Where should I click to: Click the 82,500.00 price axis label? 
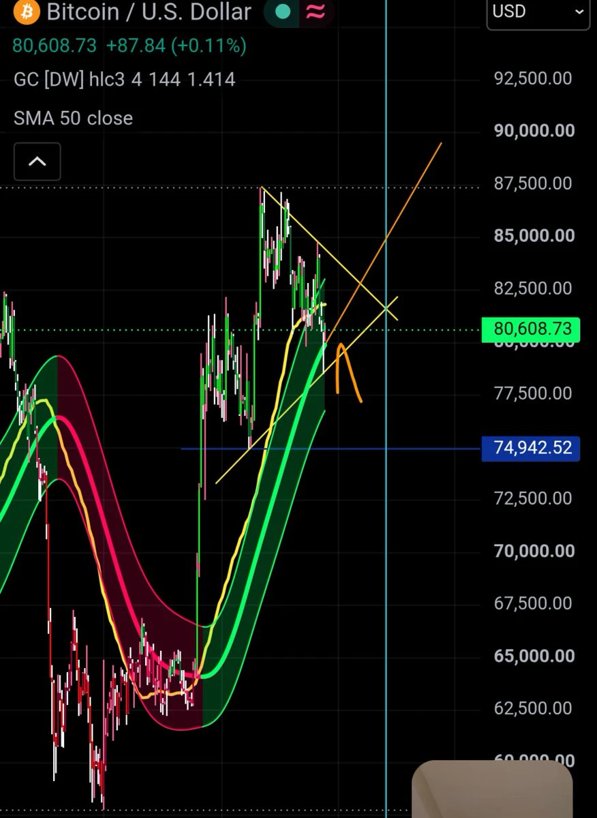point(533,288)
